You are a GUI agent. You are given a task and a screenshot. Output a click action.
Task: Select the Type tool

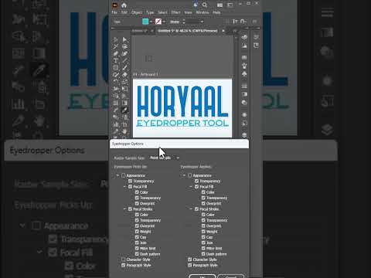click(x=116, y=60)
